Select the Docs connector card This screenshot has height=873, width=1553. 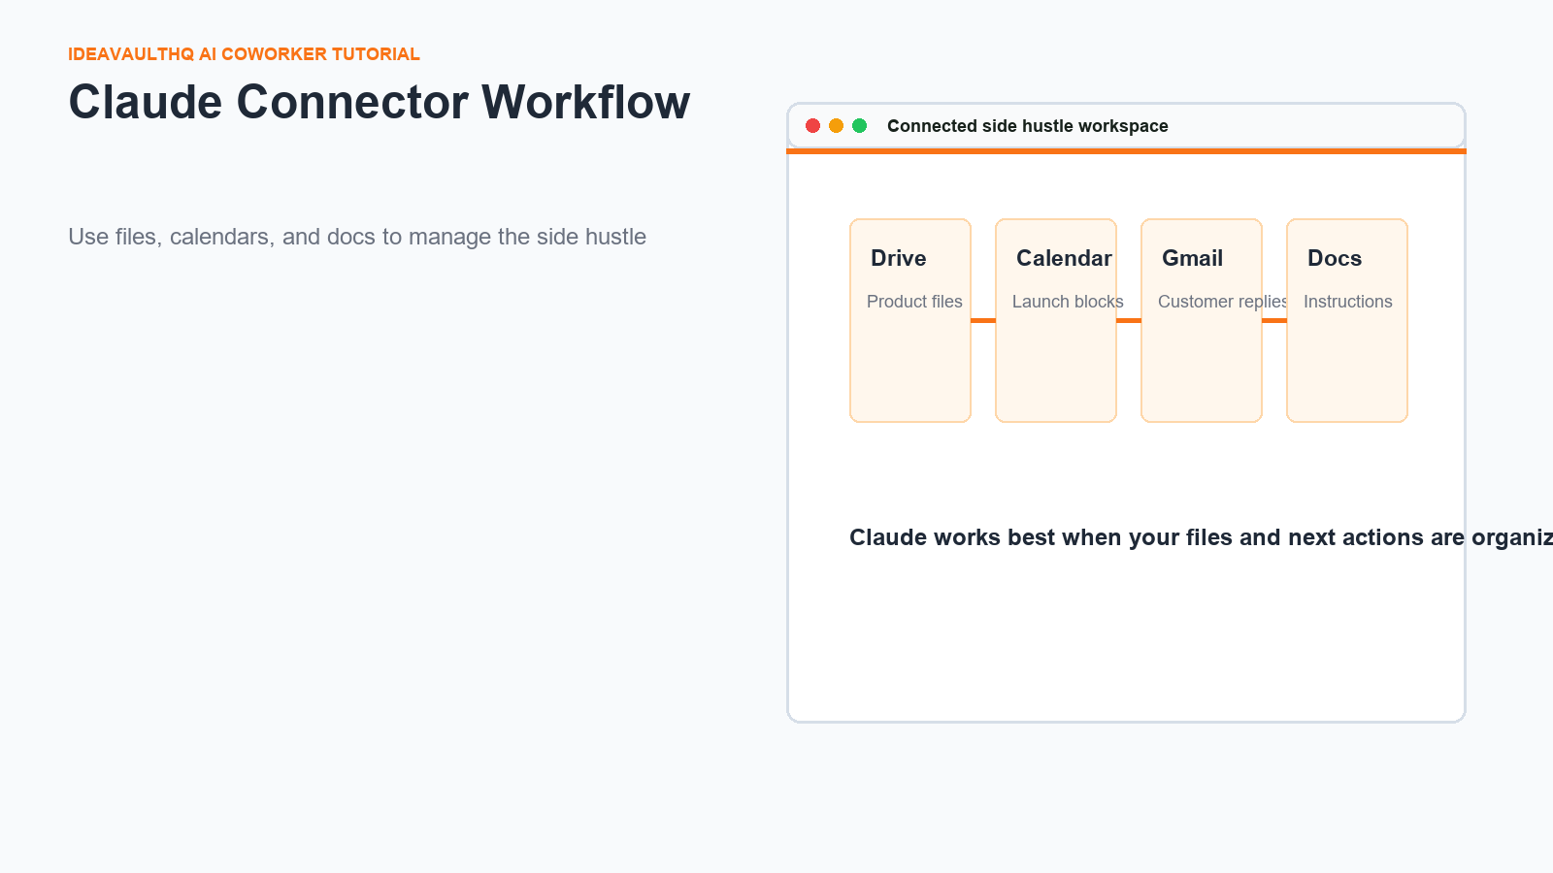coord(1347,320)
